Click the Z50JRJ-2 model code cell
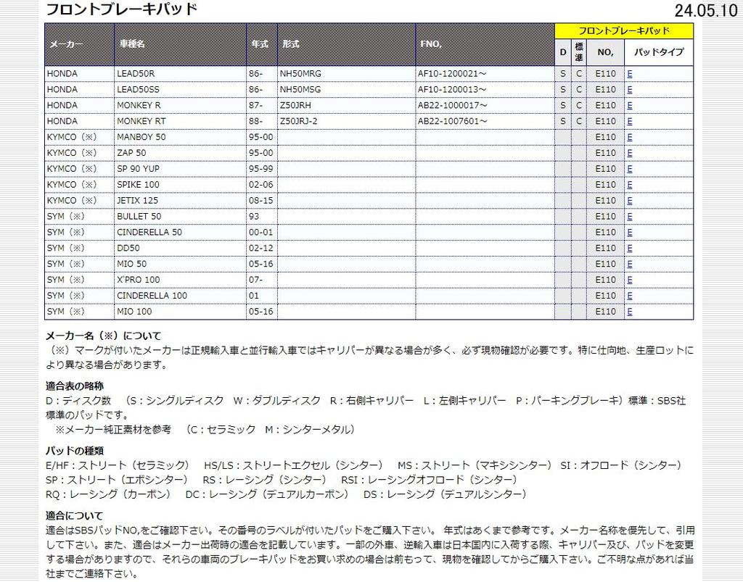 pos(299,122)
